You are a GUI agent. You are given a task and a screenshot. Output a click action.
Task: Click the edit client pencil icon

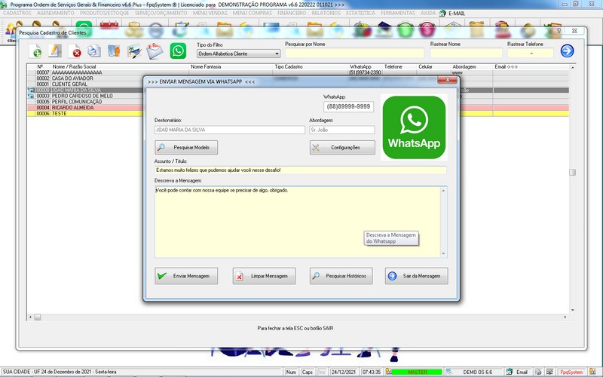[55, 51]
